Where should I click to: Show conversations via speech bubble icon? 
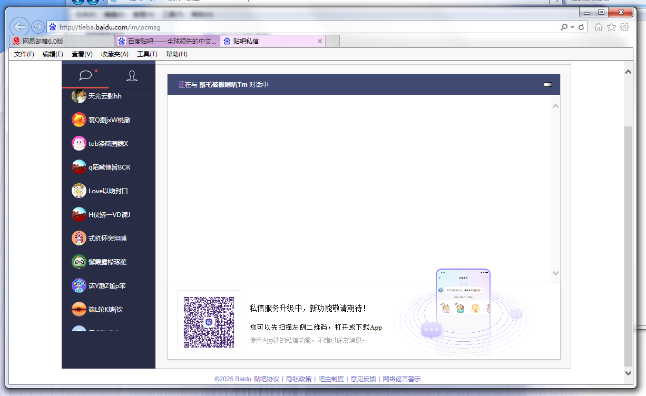(x=85, y=76)
